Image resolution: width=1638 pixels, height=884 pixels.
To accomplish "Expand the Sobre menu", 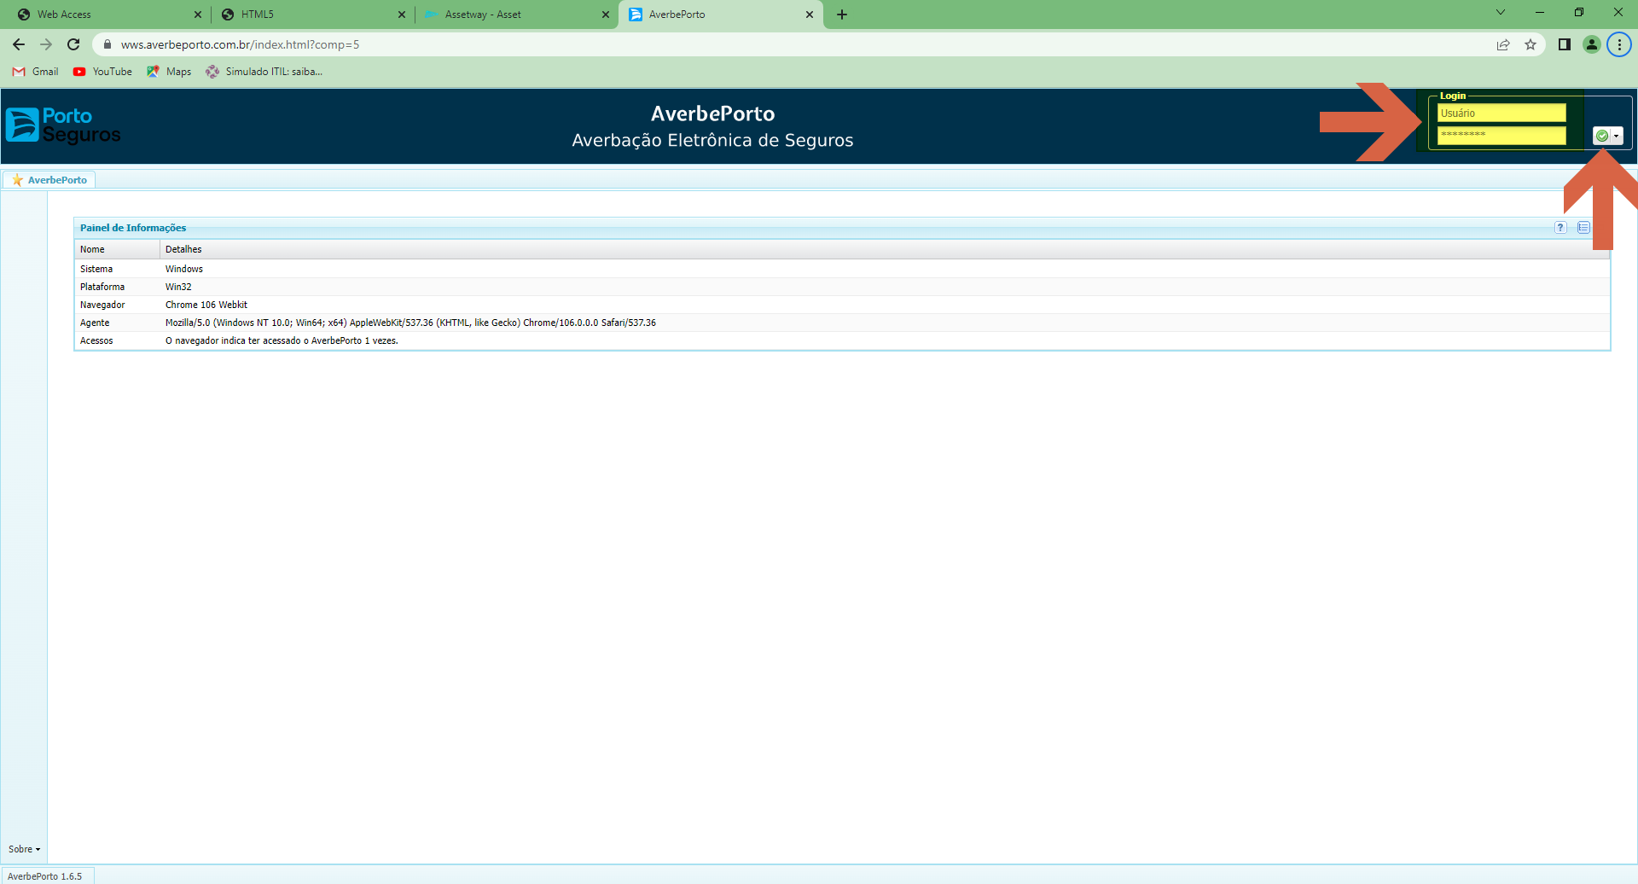I will tap(25, 849).
